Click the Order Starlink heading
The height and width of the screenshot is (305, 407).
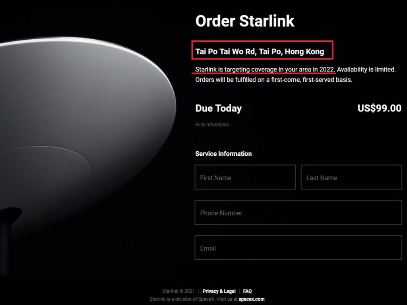pyautogui.click(x=245, y=21)
